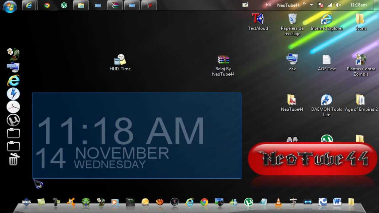The width and height of the screenshot is (379, 213).
Task: Open the Action Center flag icon
Action: [x=320, y=5]
